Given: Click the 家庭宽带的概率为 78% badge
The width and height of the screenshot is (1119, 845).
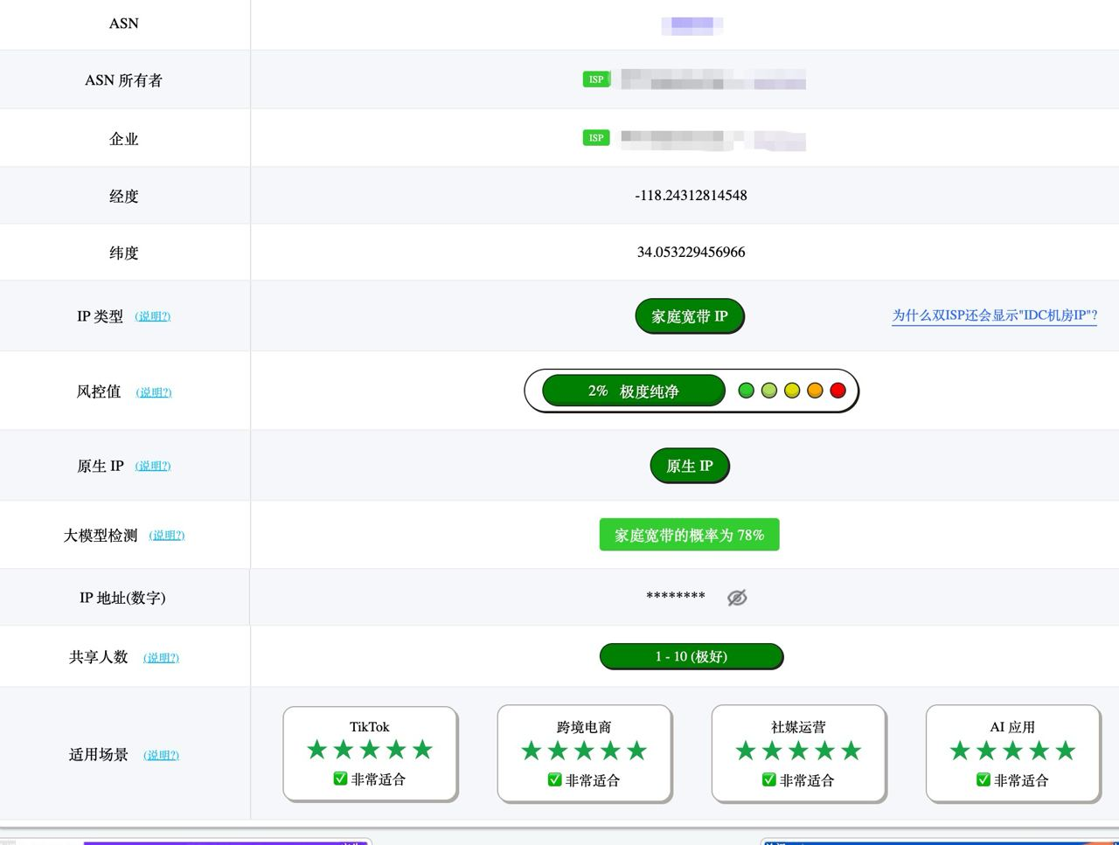Looking at the screenshot, I should [690, 535].
